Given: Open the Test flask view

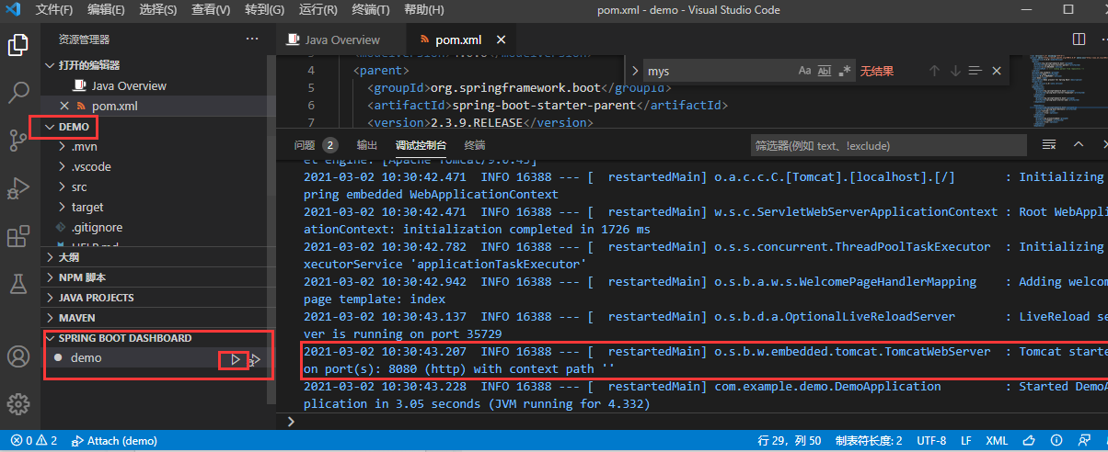Looking at the screenshot, I should tap(18, 284).
